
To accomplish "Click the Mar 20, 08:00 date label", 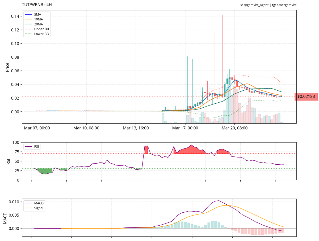I will click(235, 128).
